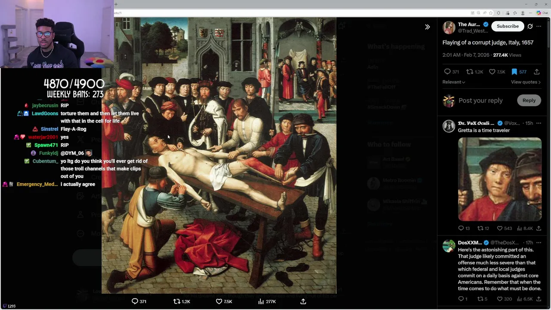Image resolution: width=551 pixels, height=310 pixels.
Task: Reply icon showing 371 in the right panel
Action: click(x=447, y=72)
